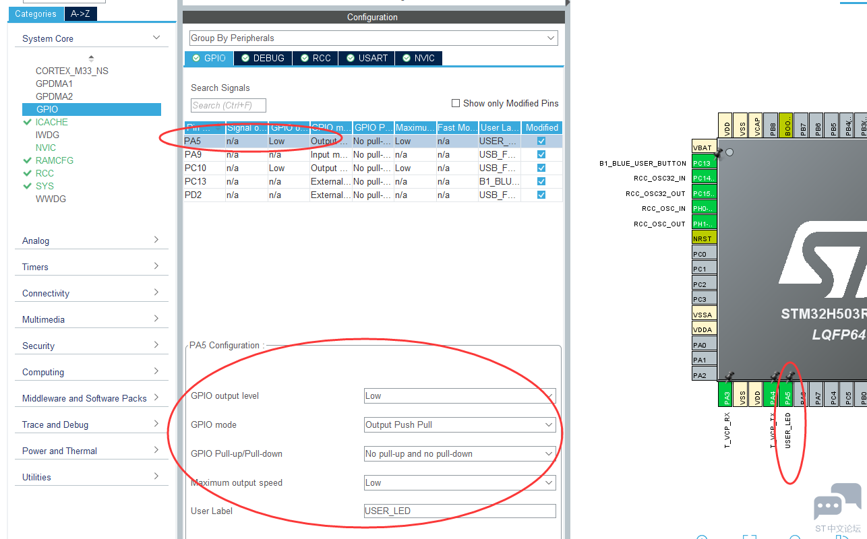Expand Middleware and Software Packs
The height and width of the screenshot is (539, 867).
156,398
